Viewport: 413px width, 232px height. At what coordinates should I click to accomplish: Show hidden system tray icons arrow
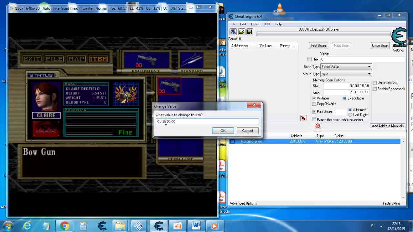click(x=381, y=226)
